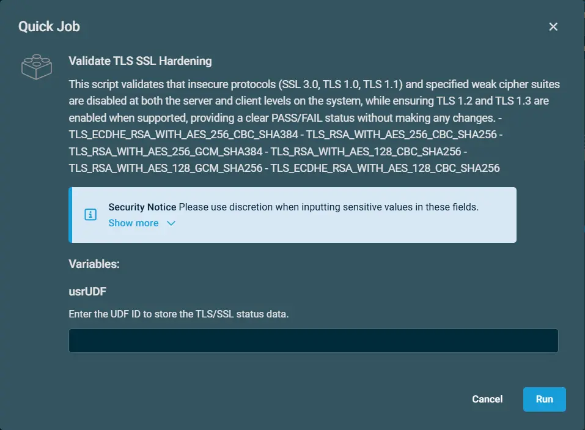Click the light blue security notice banner
Screen dimensions: 585x430
coord(292,215)
